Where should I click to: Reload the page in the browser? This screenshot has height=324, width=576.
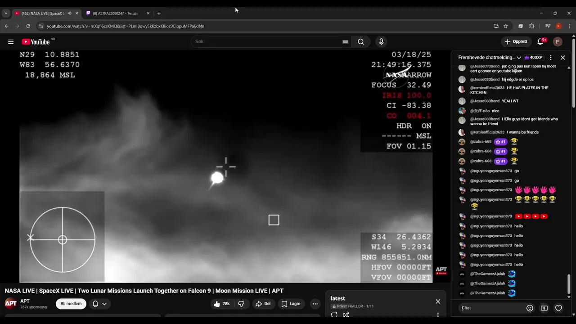[x=28, y=26]
